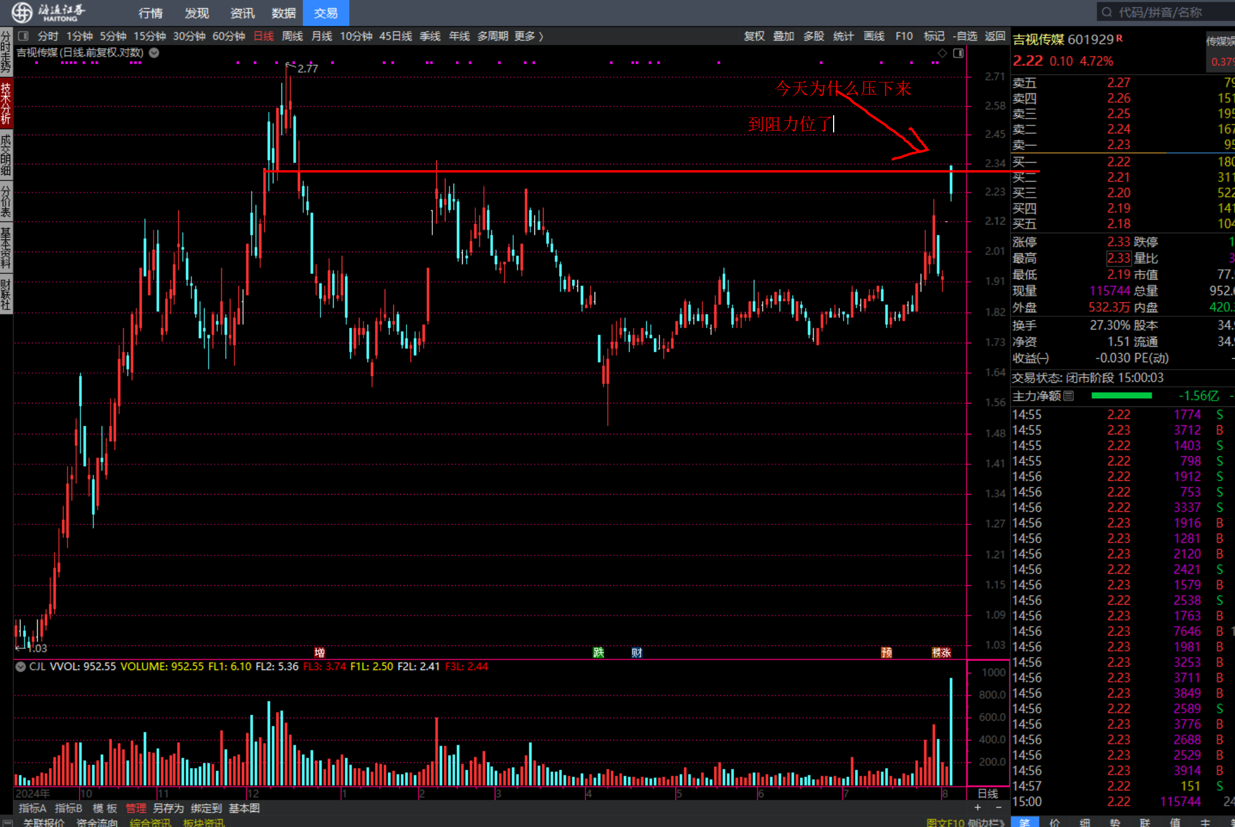Viewport: 1235px width, 827px height.
Task: Select the 交易 tab
Action: (326, 13)
